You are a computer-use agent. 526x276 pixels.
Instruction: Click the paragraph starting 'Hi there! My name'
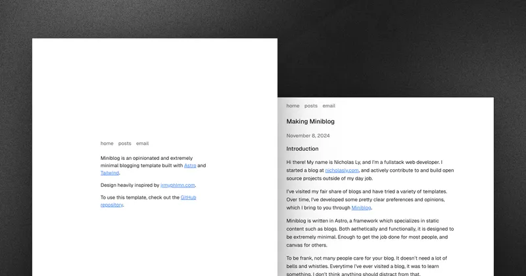(370, 170)
